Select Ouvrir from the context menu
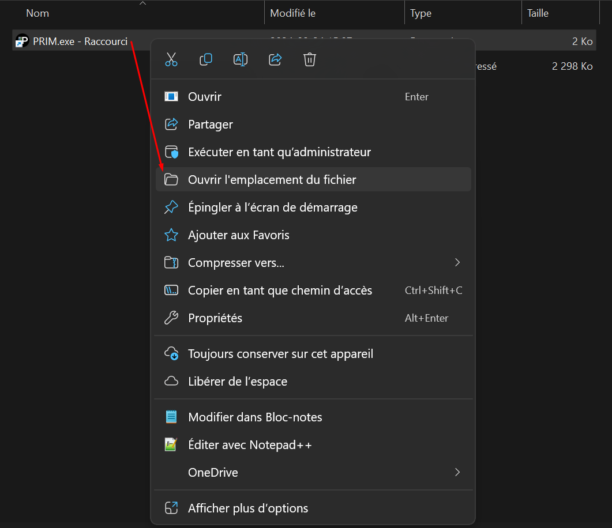 (205, 97)
